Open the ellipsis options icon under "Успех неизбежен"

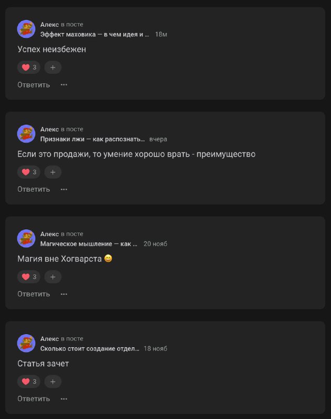pyautogui.click(x=63, y=84)
